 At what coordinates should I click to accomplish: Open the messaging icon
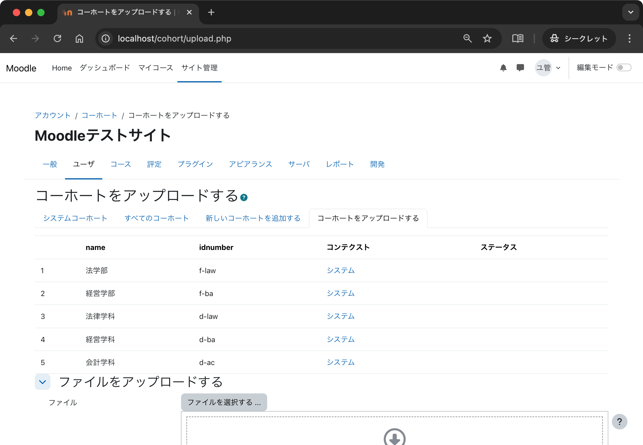520,67
